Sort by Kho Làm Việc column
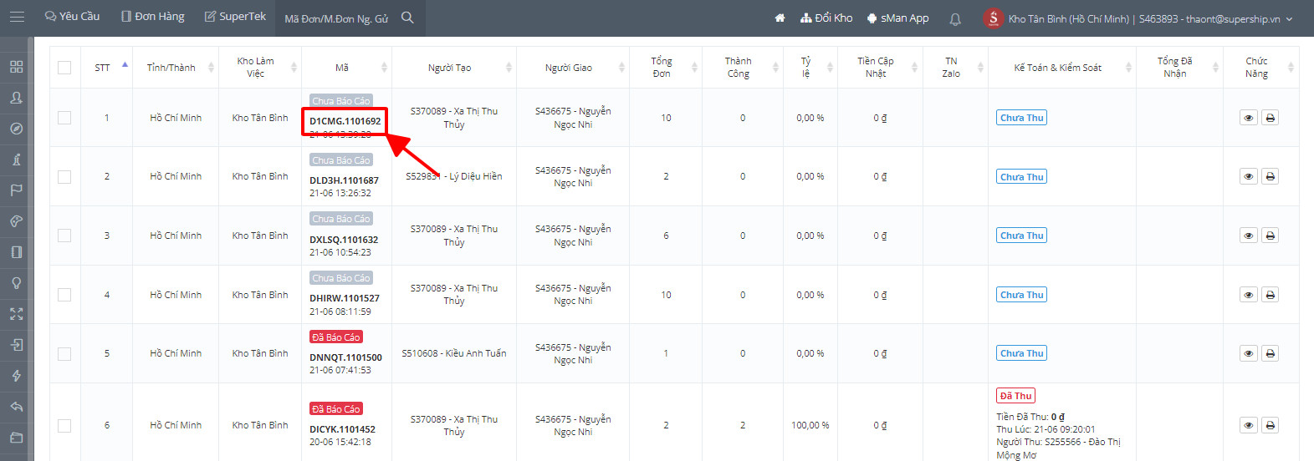This screenshot has width=1314, height=461. click(260, 68)
